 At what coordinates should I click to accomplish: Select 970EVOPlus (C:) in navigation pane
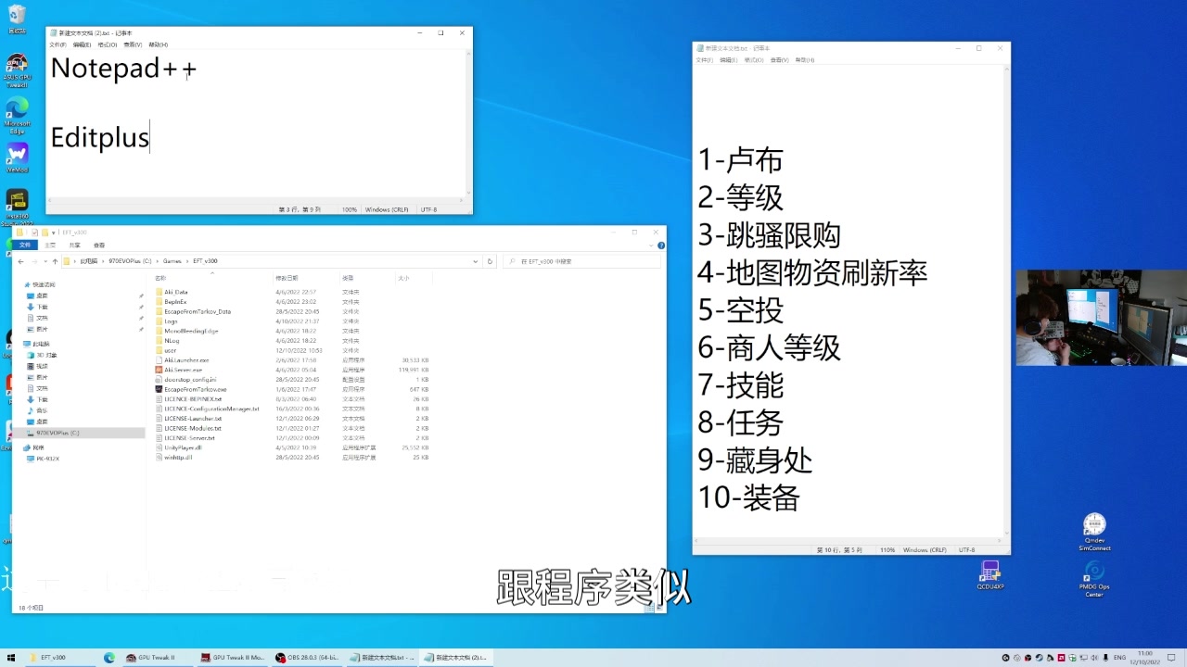click(57, 433)
